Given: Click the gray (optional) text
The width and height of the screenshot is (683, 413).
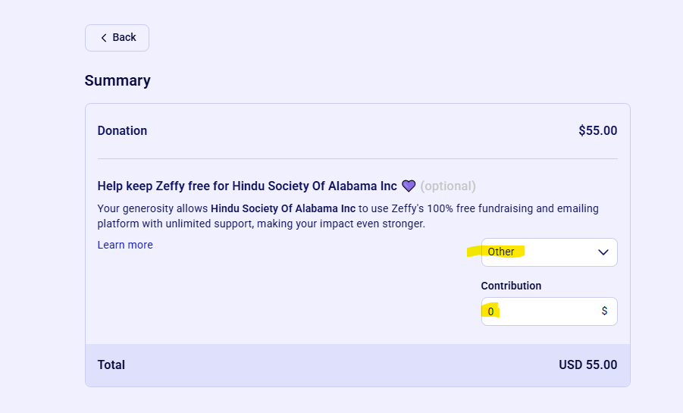Looking at the screenshot, I should pyautogui.click(x=448, y=186).
